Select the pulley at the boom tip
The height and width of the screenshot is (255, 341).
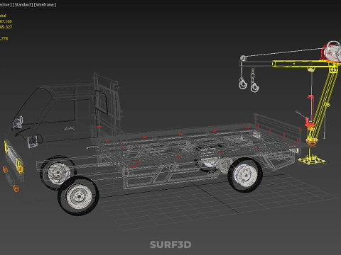[x=243, y=58]
